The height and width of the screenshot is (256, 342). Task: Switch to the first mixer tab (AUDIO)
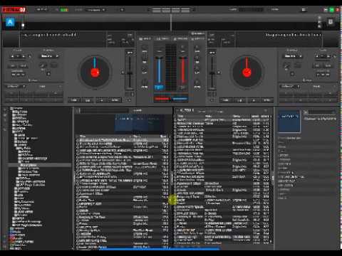(145, 38)
